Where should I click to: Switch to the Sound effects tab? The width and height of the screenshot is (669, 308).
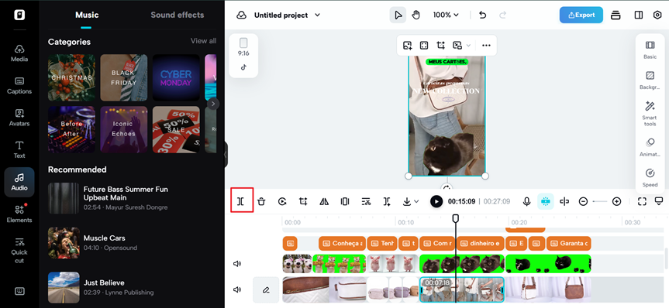(x=177, y=15)
